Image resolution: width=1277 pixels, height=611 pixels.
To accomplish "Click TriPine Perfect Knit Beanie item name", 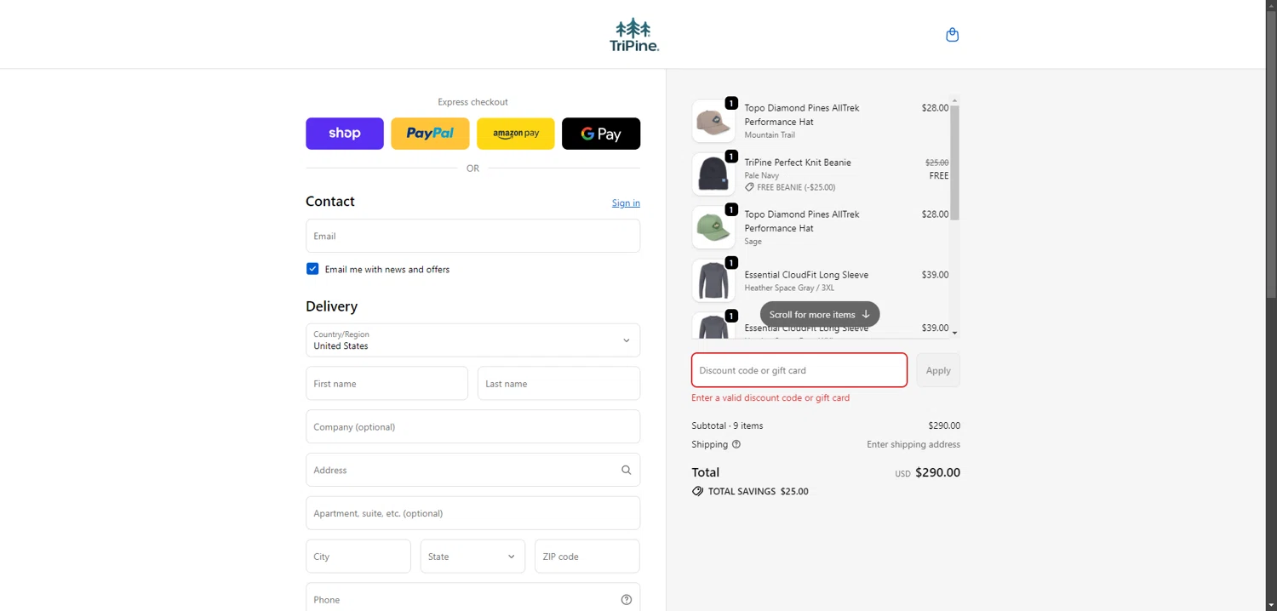I will [x=798, y=163].
